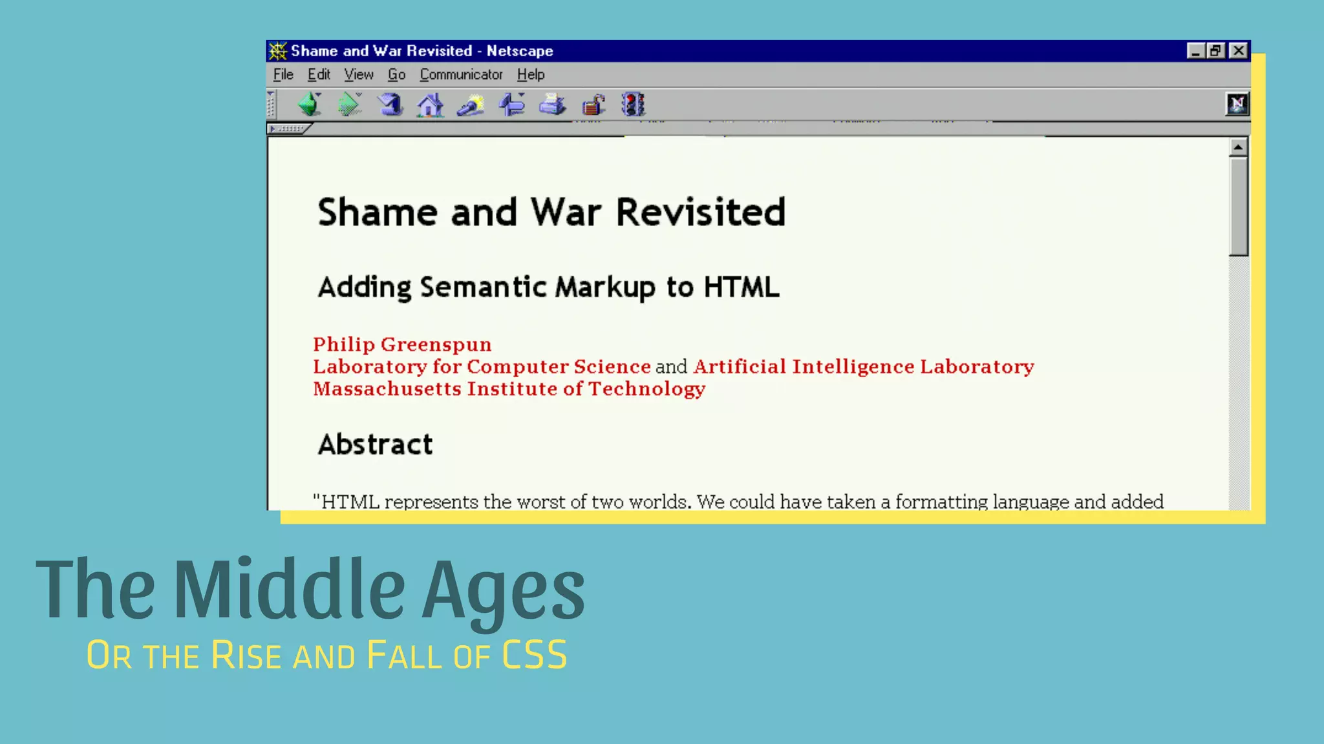
Task: Click the Shame and War Revisited heading
Action: [x=551, y=212]
